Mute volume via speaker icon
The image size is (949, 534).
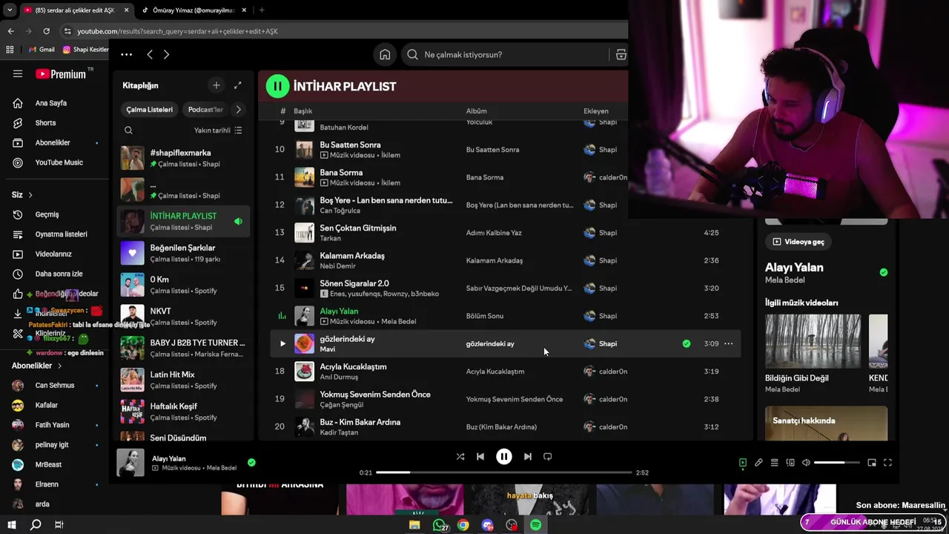click(x=806, y=463)
